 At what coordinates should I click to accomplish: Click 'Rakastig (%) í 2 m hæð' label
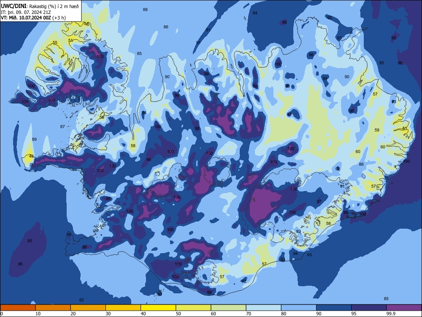54,6
